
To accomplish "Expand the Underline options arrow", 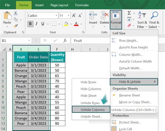I will (x=48, y=24).
